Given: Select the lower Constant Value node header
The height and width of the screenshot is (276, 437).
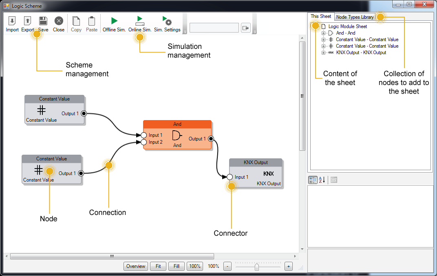Looking at the screenshot, I should tap(51, 159).
